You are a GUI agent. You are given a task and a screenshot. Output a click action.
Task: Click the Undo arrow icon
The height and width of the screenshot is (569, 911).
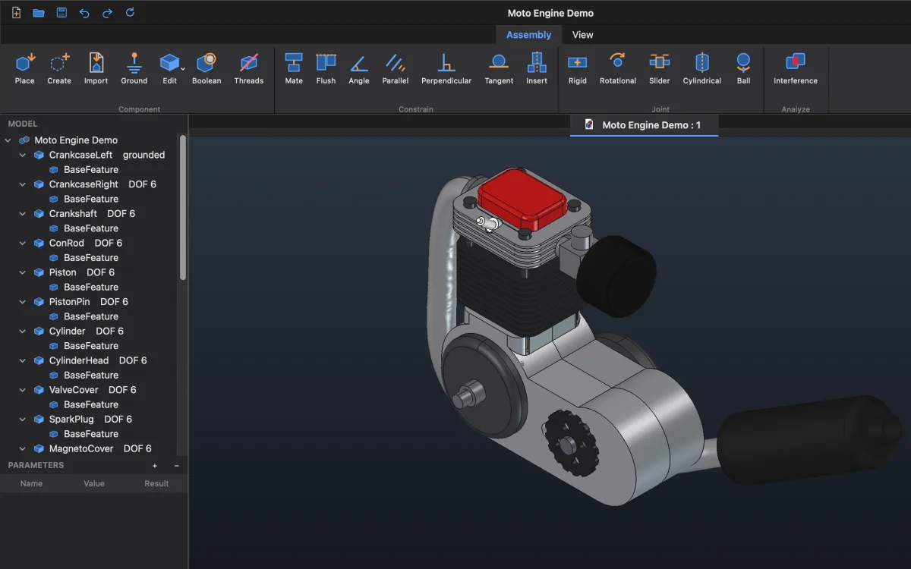coord(84,13)
